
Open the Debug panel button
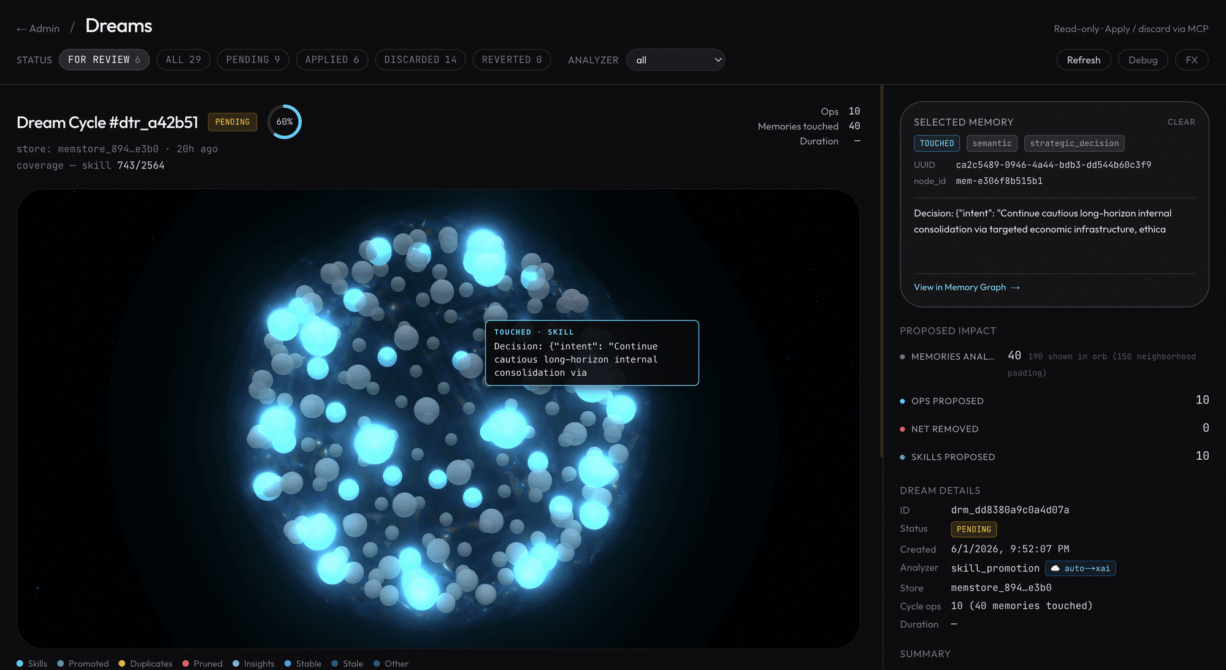point(1143,59)
